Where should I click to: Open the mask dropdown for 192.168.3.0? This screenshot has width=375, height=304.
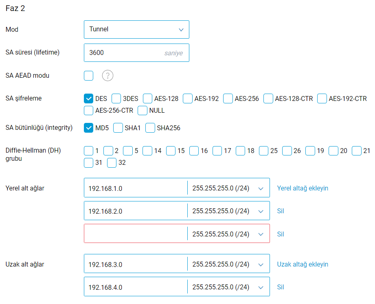point(228,265)
